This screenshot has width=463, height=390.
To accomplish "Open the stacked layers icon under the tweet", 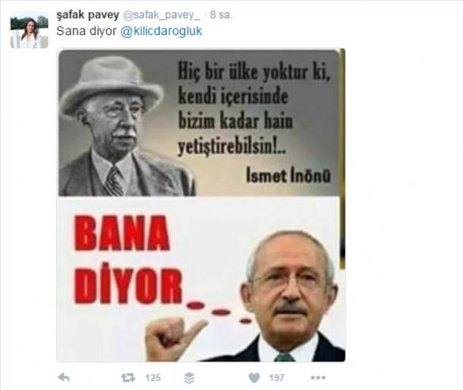I will pos(189,378).
